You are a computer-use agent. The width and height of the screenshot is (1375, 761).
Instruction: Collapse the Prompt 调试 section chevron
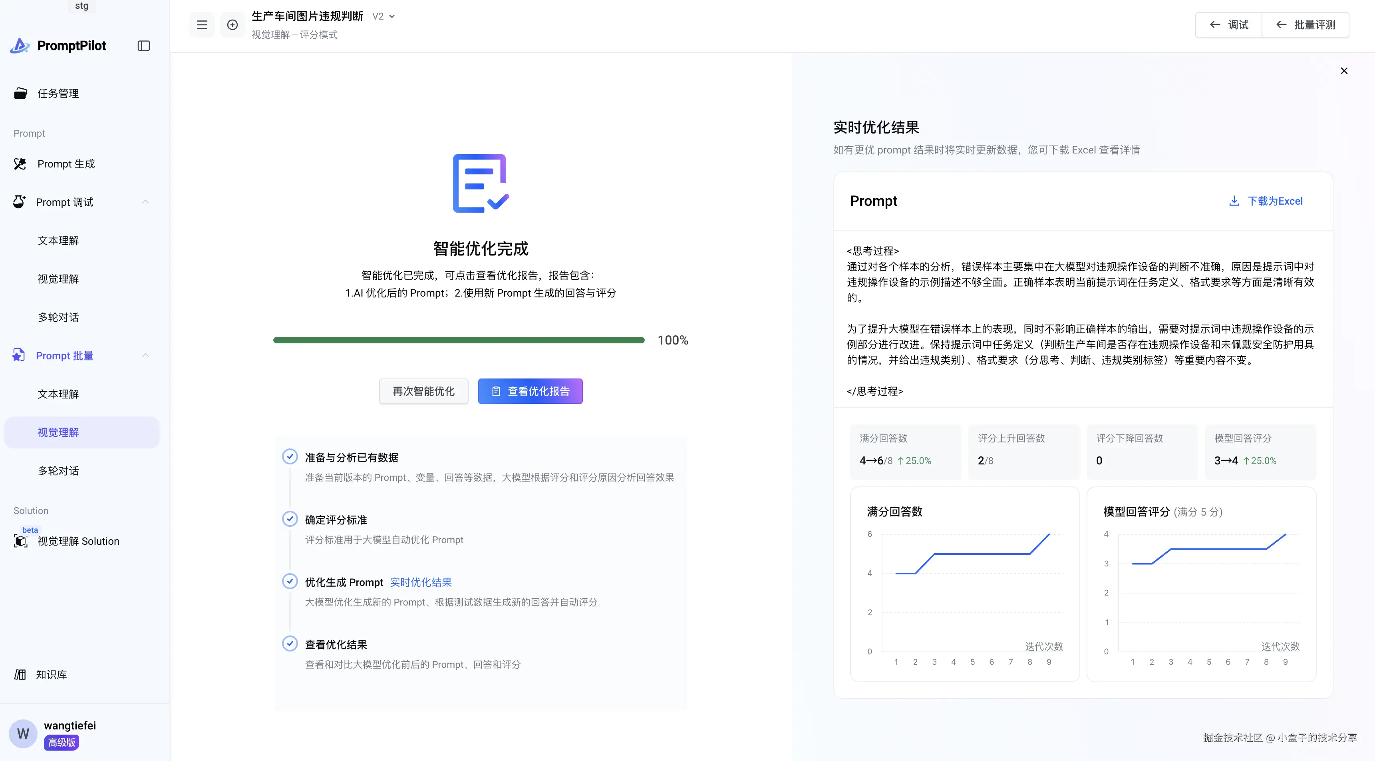(145, 202)
